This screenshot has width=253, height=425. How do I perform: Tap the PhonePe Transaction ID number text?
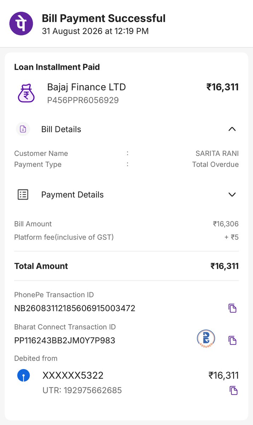point(75,308)
